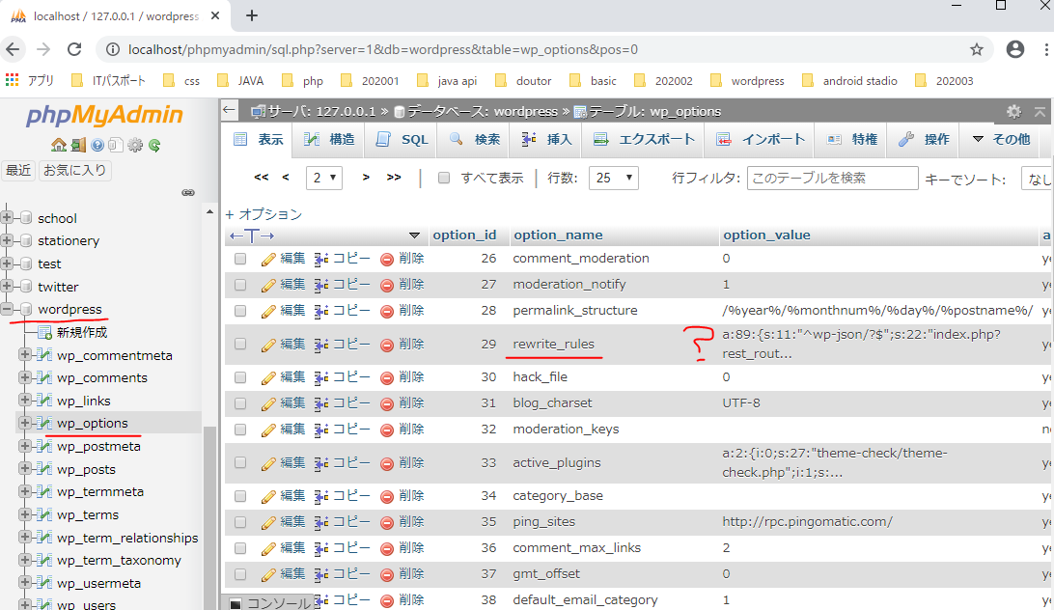Expand the school database tree node
Image resolution: width=1054 pixels, height=610 pixels.
pos(8,217)
